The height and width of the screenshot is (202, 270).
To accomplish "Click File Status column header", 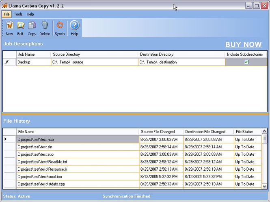I will point(248,132).
